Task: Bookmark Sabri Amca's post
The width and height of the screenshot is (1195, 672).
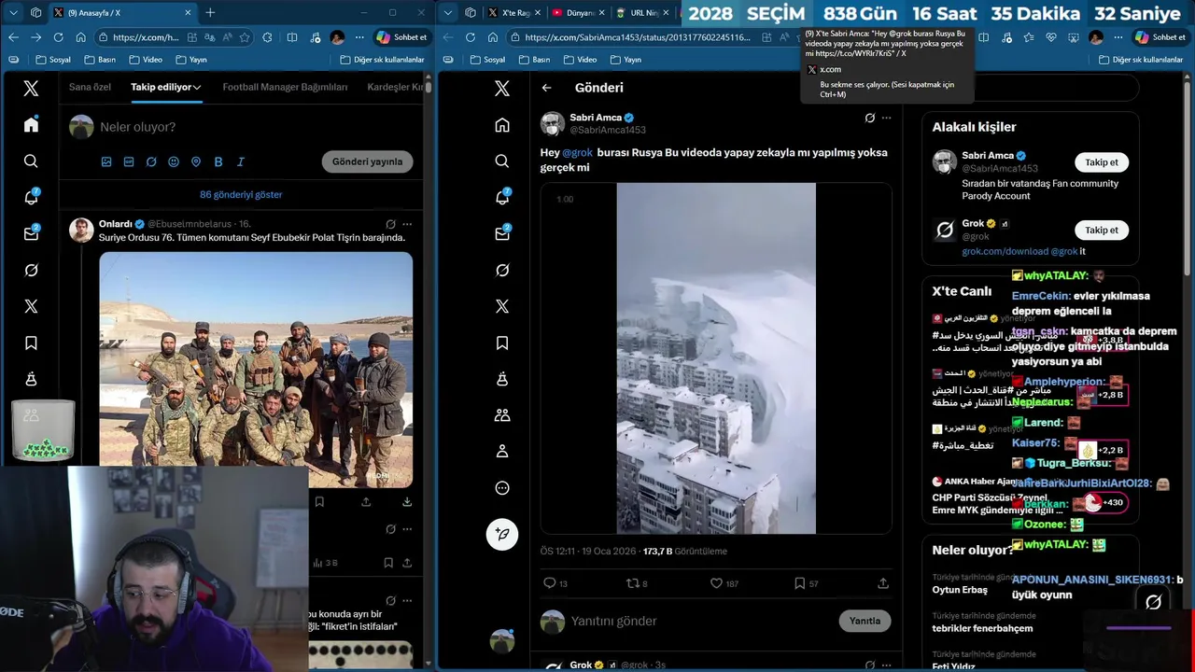Action: pos(799,583)
